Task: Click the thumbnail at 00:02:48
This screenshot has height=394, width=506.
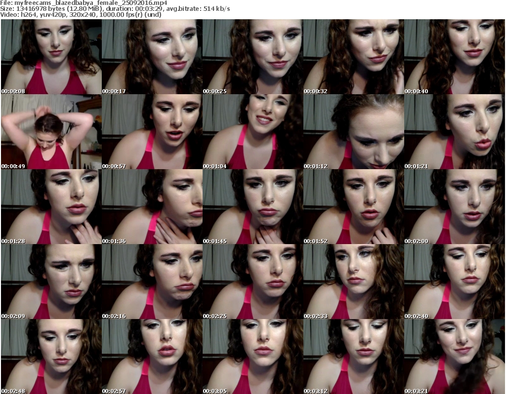Action: (x=51, y=357)
